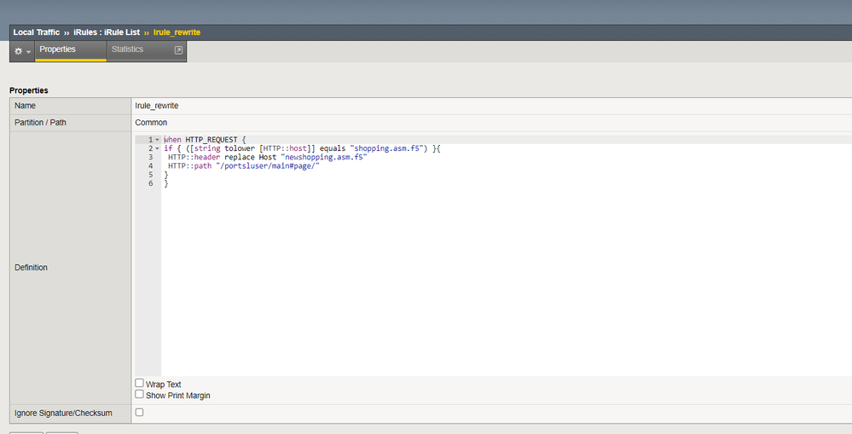Enable the Wrap Text checkbox

click(140, 384)
